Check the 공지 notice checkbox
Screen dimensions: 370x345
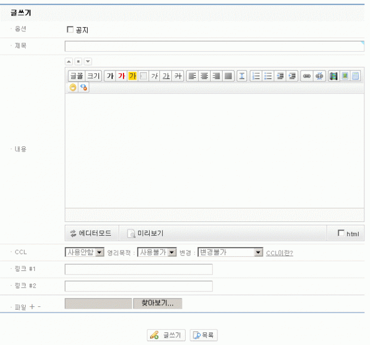click(x=70, y=30)
